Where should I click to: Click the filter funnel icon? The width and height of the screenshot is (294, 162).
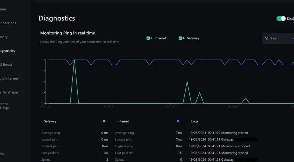point(267,38)
